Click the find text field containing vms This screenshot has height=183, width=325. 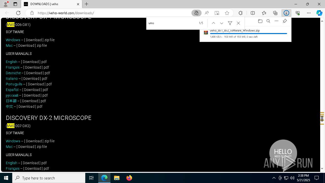coord(173,23)
